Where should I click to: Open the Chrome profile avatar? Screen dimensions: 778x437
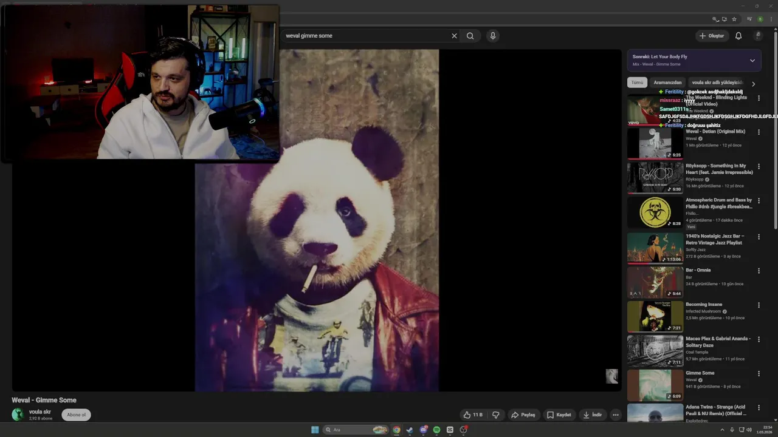pyautogui.click(x=760, y=19)
